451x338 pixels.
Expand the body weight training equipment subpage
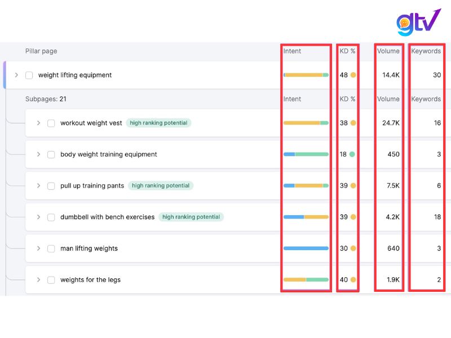(38, 154)
